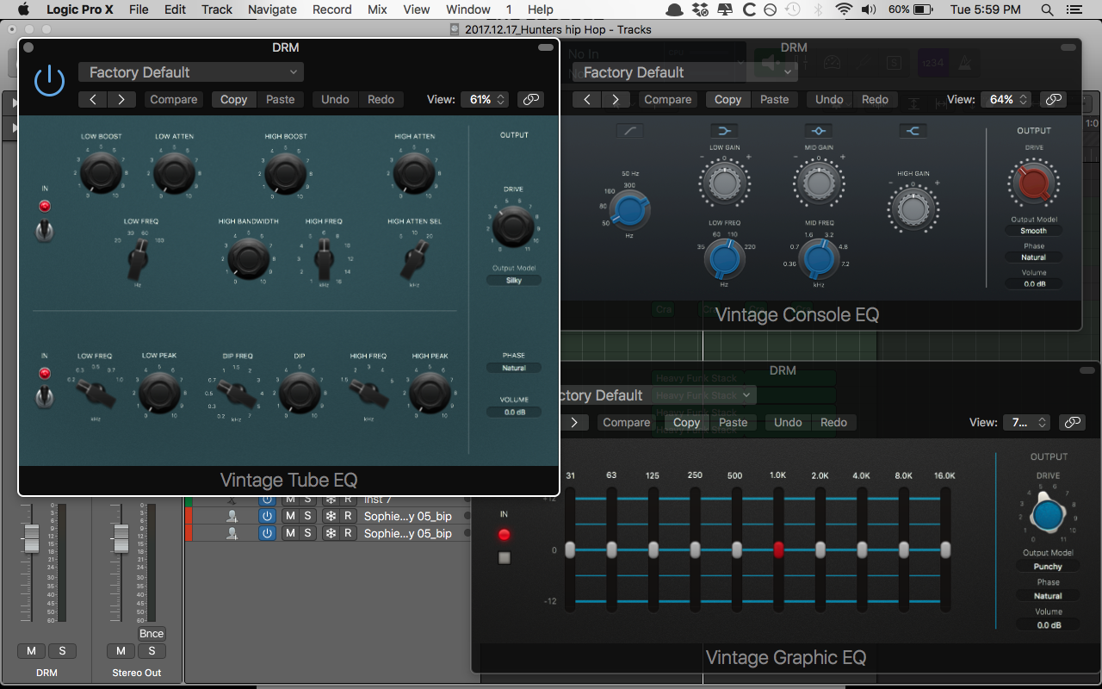
Task: Click the DRM channel volume fader
Action: pos(32,537)
